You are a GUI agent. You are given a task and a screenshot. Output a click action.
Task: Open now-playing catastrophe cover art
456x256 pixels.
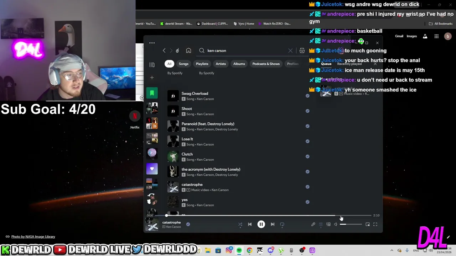(x=152, y=225)
